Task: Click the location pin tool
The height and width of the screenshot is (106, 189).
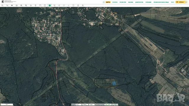Action: [35, 5]
